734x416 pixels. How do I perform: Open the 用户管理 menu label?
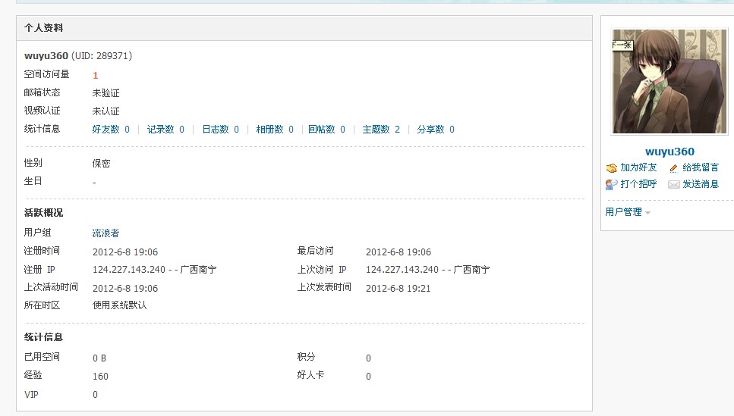623,211
